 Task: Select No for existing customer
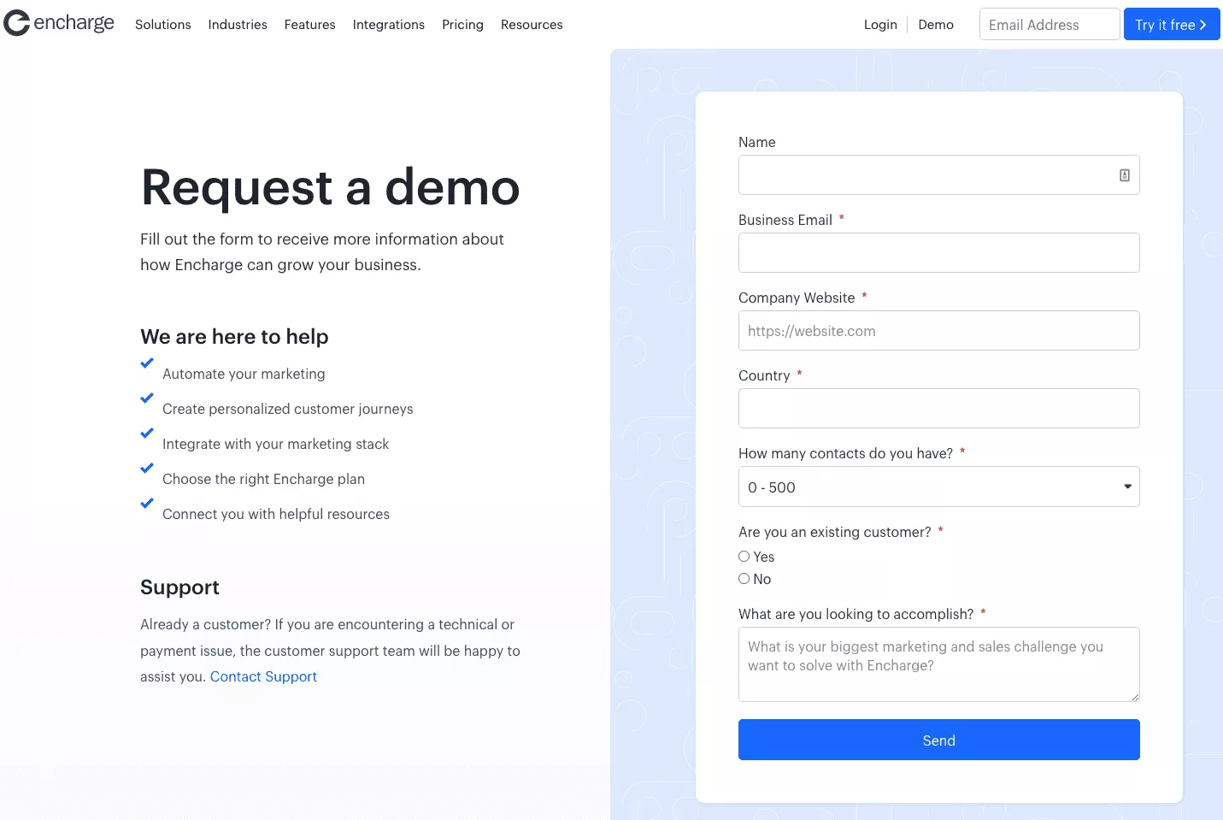tap(744, 579)
